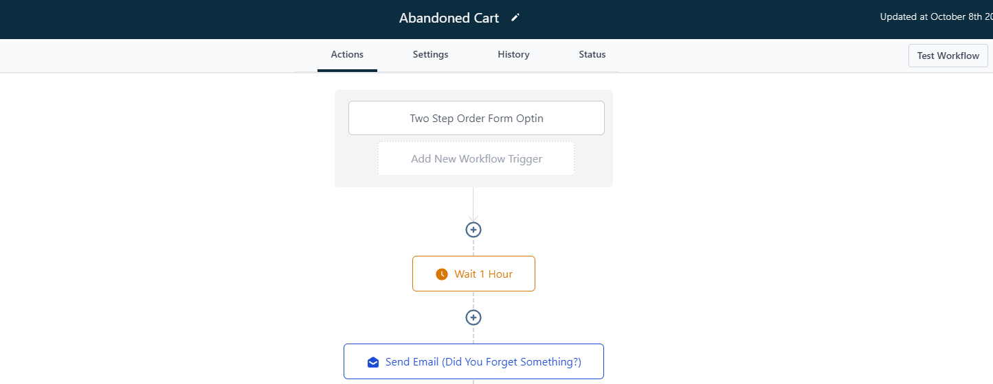Click the plus icon above Wait 1 Hour
Viewport: 993px width, 384px height.
[473, 230]
